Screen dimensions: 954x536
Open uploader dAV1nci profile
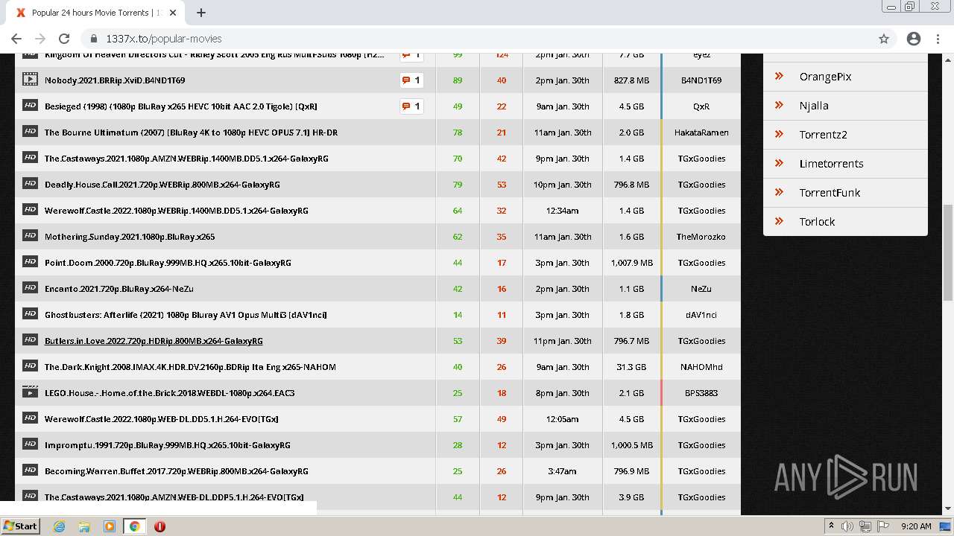[x=701, y=315]
